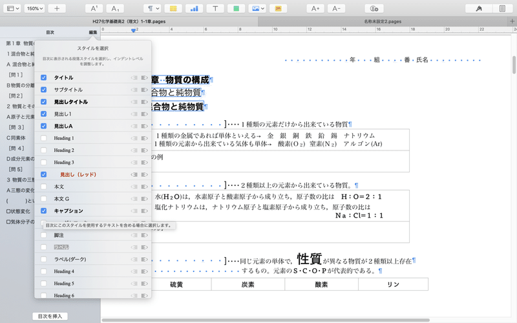The width and height of the screenshot is (517, 323).
Task: Increase indent for 見出し（レッド） row
Action: 144,174
